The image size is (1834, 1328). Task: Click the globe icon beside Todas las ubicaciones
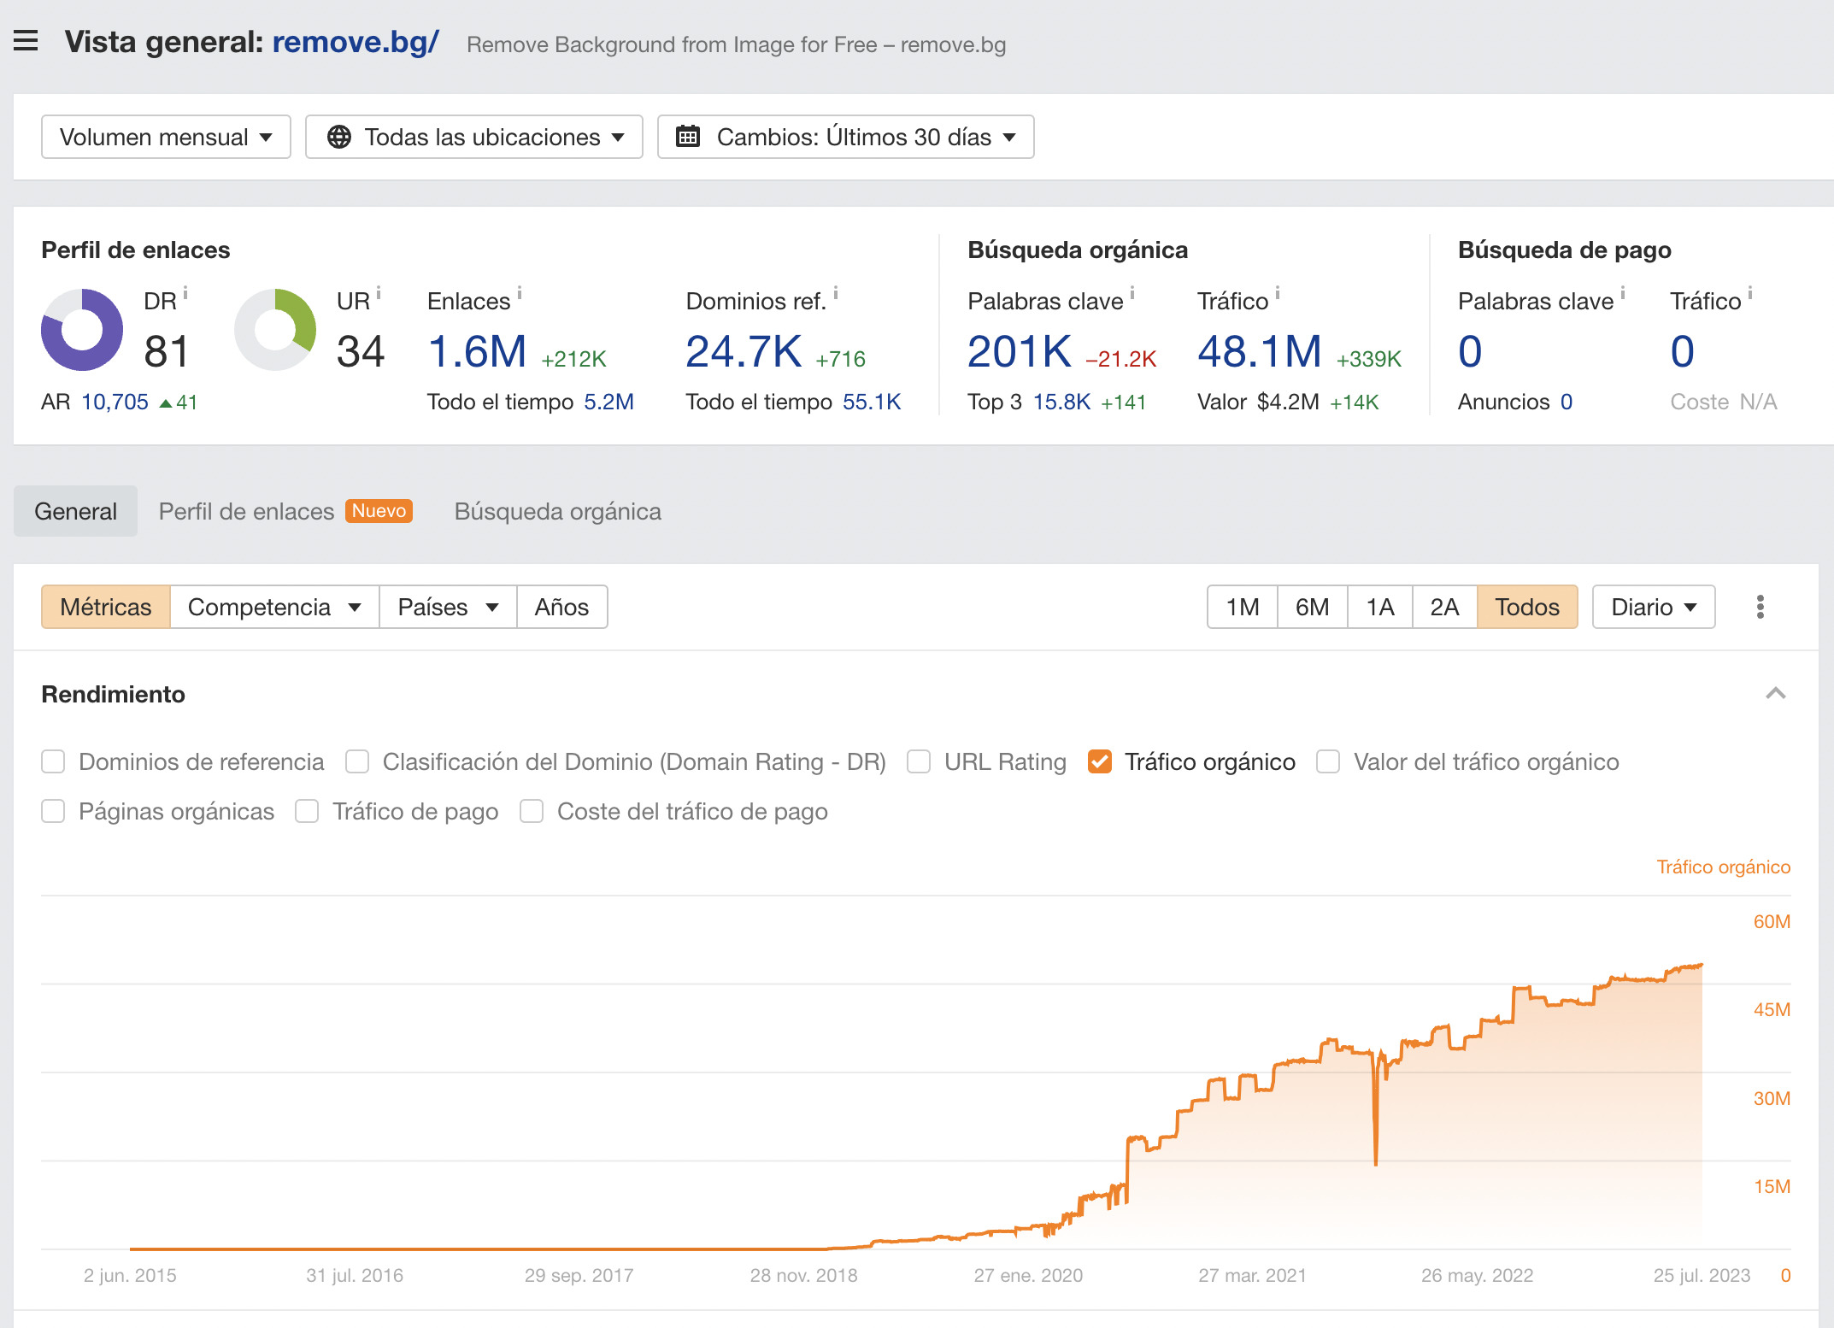click(339, 137)
